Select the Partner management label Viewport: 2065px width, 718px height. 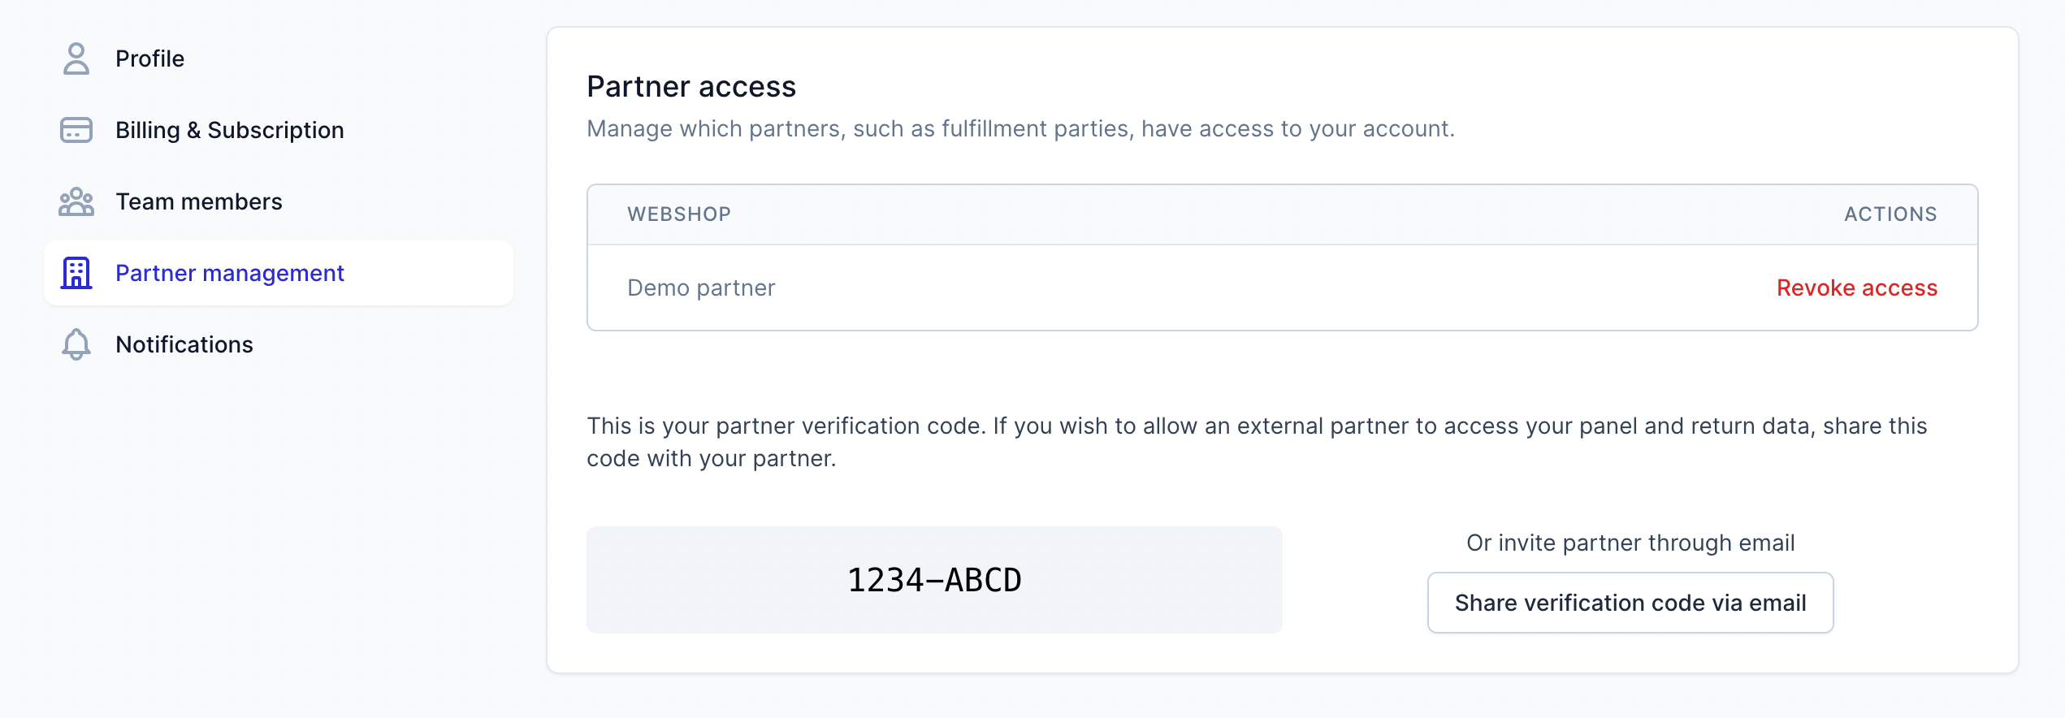click(229, 273)
